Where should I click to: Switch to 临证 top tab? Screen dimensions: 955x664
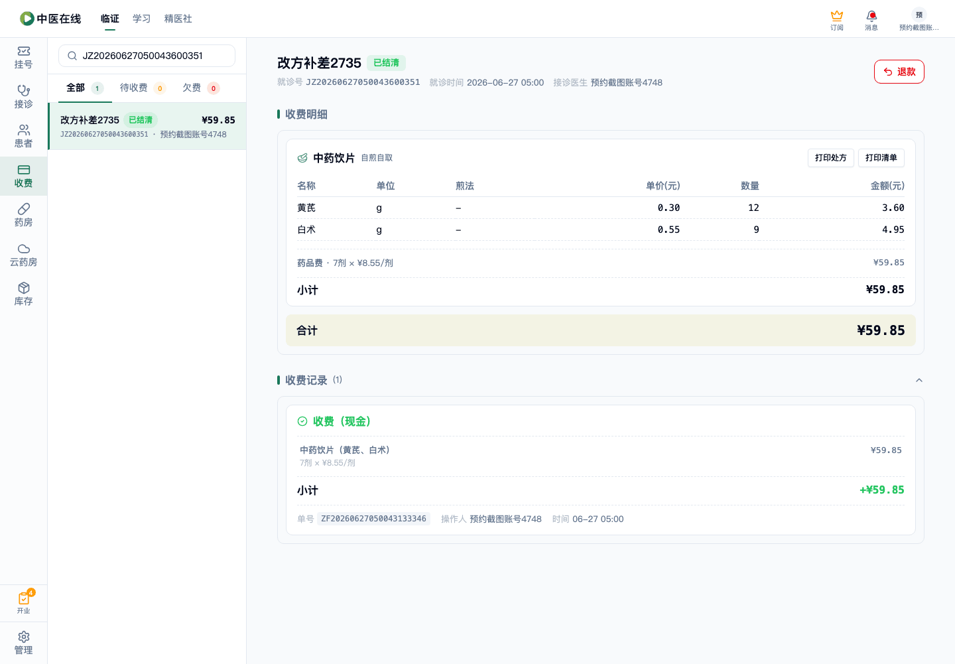point(110,19)
